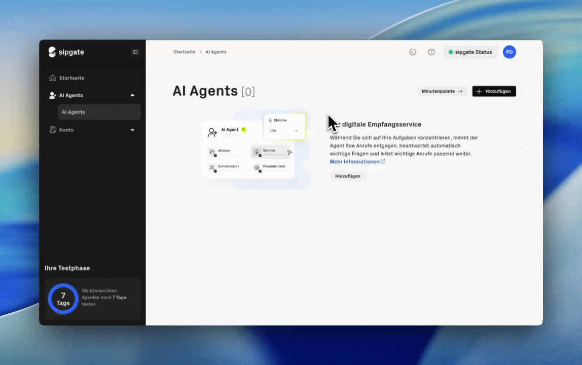Click the Startseite home icon

pyautogui.click(x=52, y=78)
